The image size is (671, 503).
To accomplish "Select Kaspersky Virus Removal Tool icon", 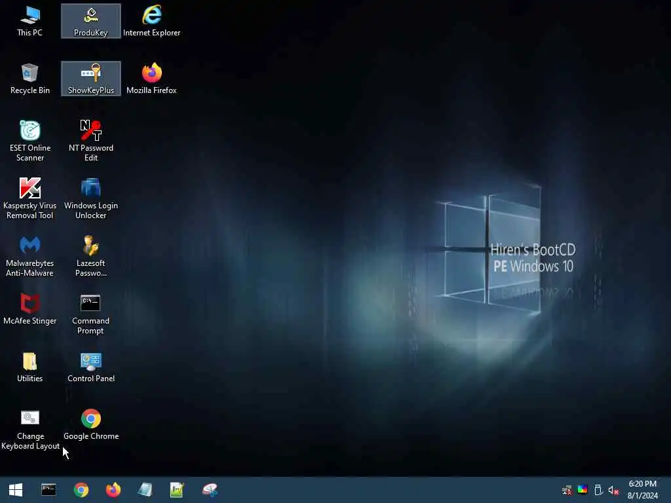I will click(x=30, y=199).
